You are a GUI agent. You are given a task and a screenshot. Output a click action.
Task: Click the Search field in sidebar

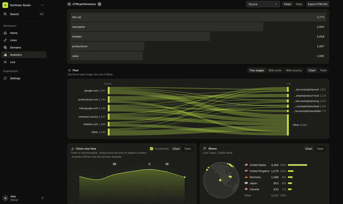click(x=24, y=14)
